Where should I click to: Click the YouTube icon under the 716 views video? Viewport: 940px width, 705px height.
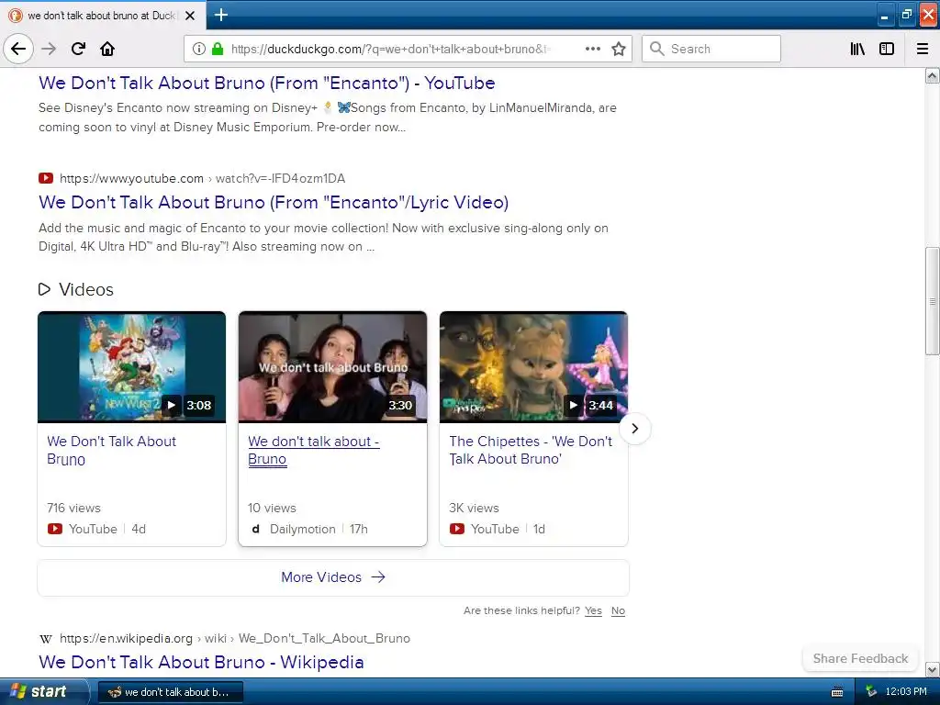click(x=54, y=529)
